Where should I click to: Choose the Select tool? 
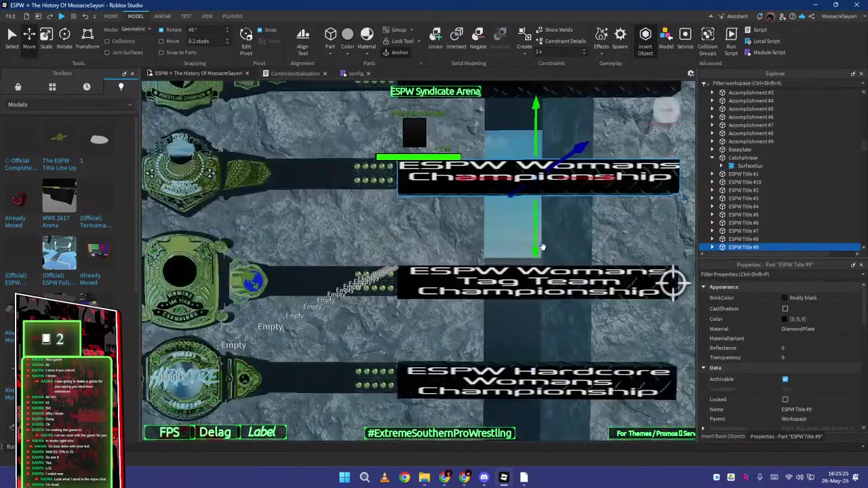12,38
